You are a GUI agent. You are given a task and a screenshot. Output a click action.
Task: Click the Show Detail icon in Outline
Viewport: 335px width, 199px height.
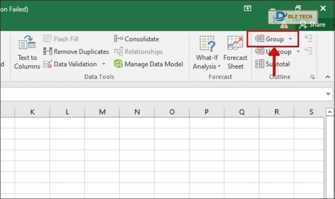click(x=308, y=39)
